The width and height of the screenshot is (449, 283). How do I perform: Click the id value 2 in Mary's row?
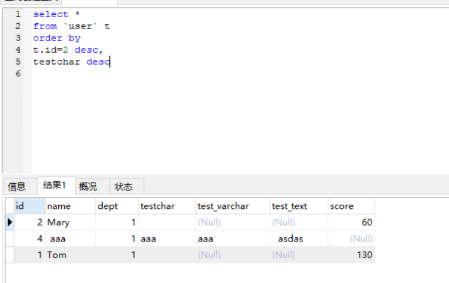click(30, 222)
